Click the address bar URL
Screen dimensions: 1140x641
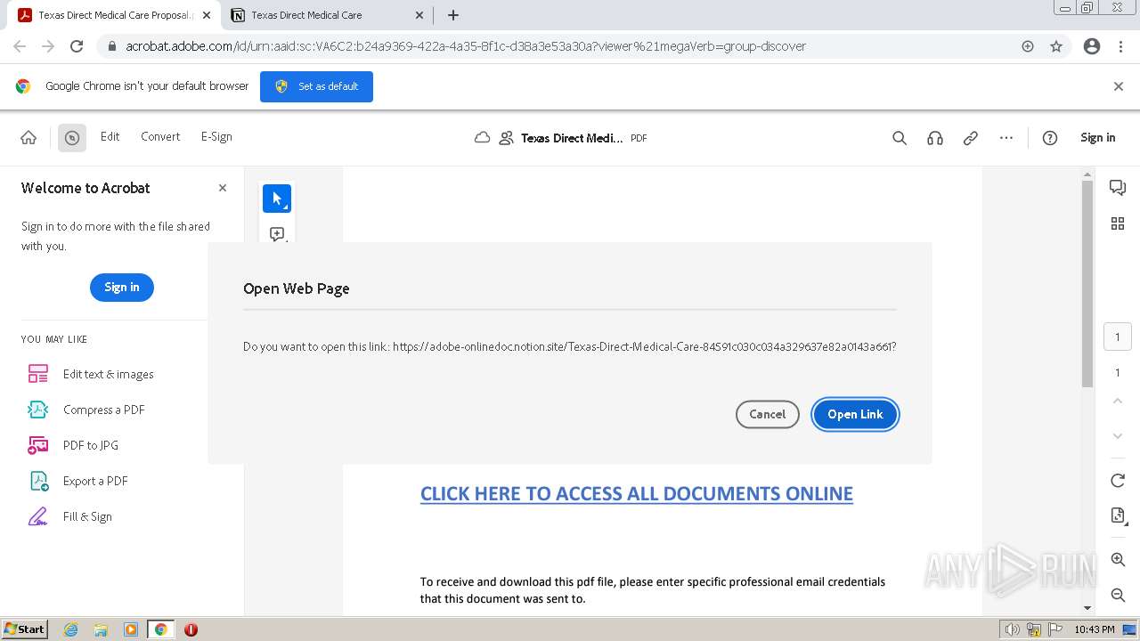click(x=465, y=46)
